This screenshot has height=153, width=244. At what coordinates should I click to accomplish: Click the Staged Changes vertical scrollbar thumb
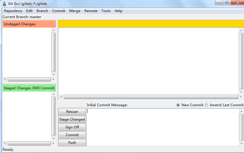pos(54,116)
